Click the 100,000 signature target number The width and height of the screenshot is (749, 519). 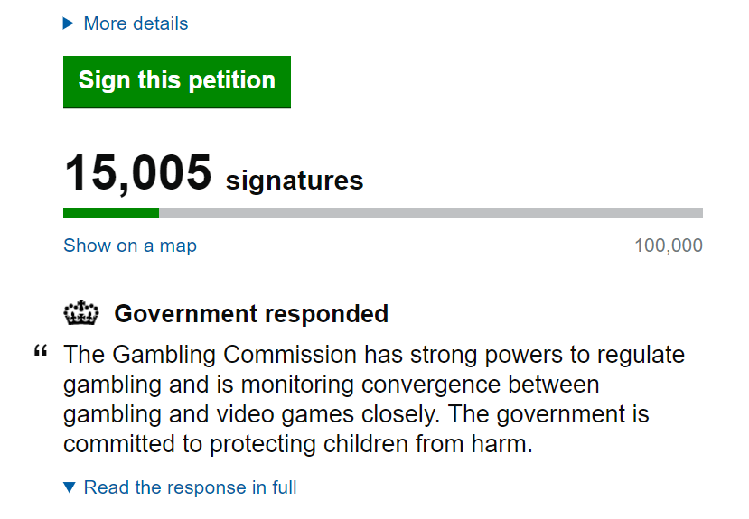[668, 246]
